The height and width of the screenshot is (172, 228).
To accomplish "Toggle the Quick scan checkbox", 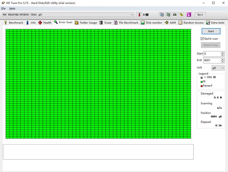I will tap(202, 39).
